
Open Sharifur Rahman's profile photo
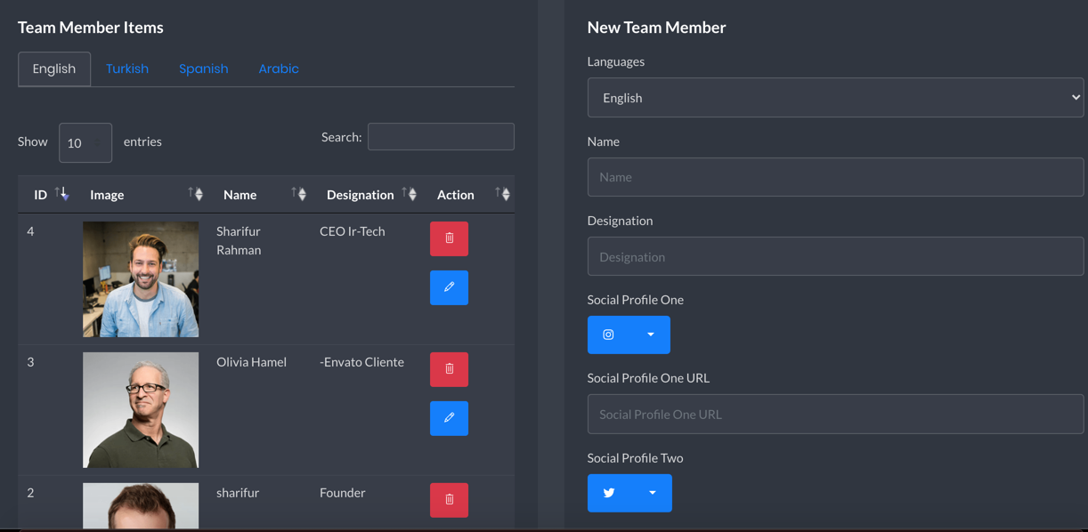tap(141, 279)
